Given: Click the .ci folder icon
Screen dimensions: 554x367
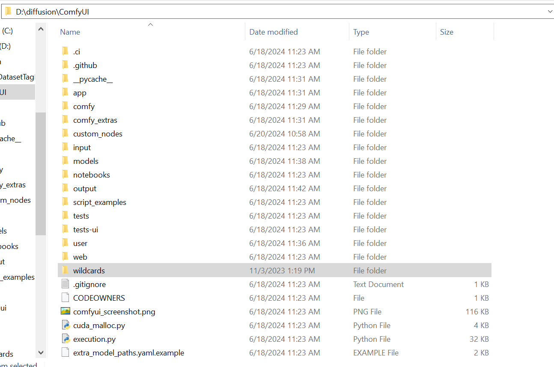Looking at the screenshot, I should 65,51.
